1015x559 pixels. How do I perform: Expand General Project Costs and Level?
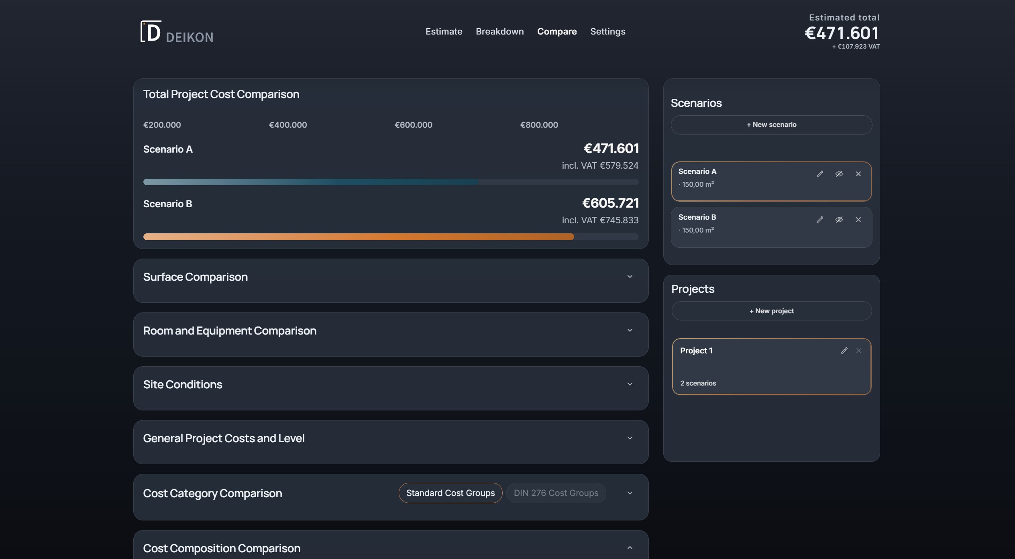(630, 438)
